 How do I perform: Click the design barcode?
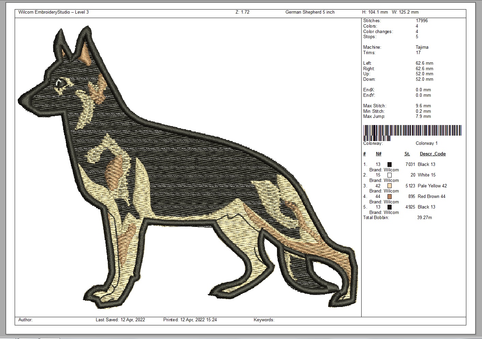412,133
